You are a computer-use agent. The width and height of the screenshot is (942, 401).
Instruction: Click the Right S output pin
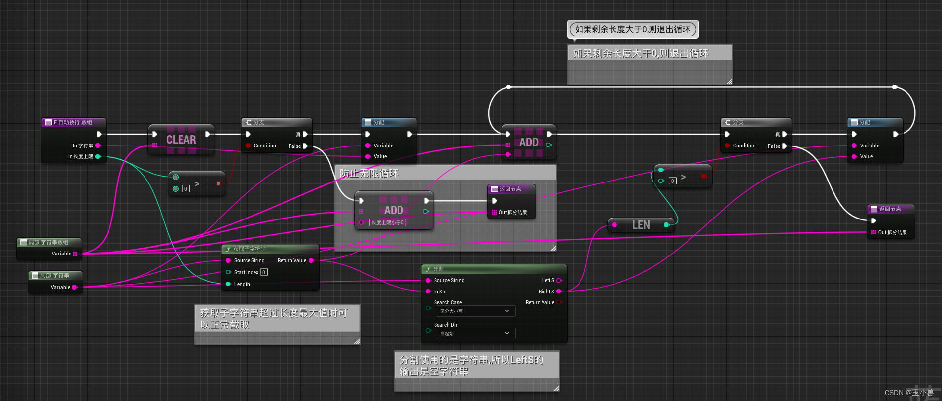pos(559,292)
